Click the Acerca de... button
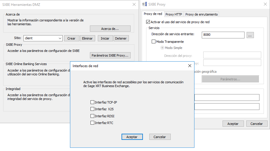The image size is (270, 151). pyautogui.click(x=110, y=29)
